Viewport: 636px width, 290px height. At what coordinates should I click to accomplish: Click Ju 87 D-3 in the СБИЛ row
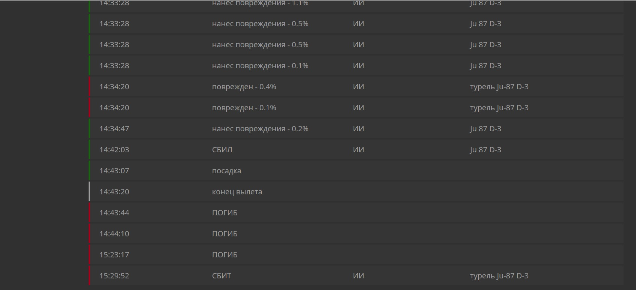pyautogui.click(x=485, y=150)
